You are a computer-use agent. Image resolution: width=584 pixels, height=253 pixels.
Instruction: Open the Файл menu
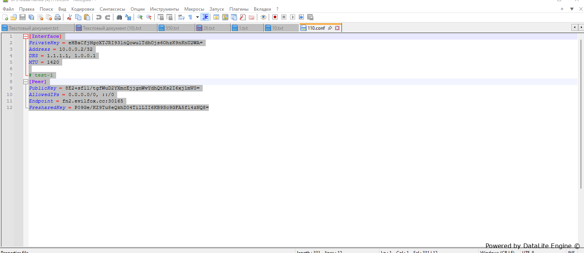pyautogui.click(x=8, y=9)
